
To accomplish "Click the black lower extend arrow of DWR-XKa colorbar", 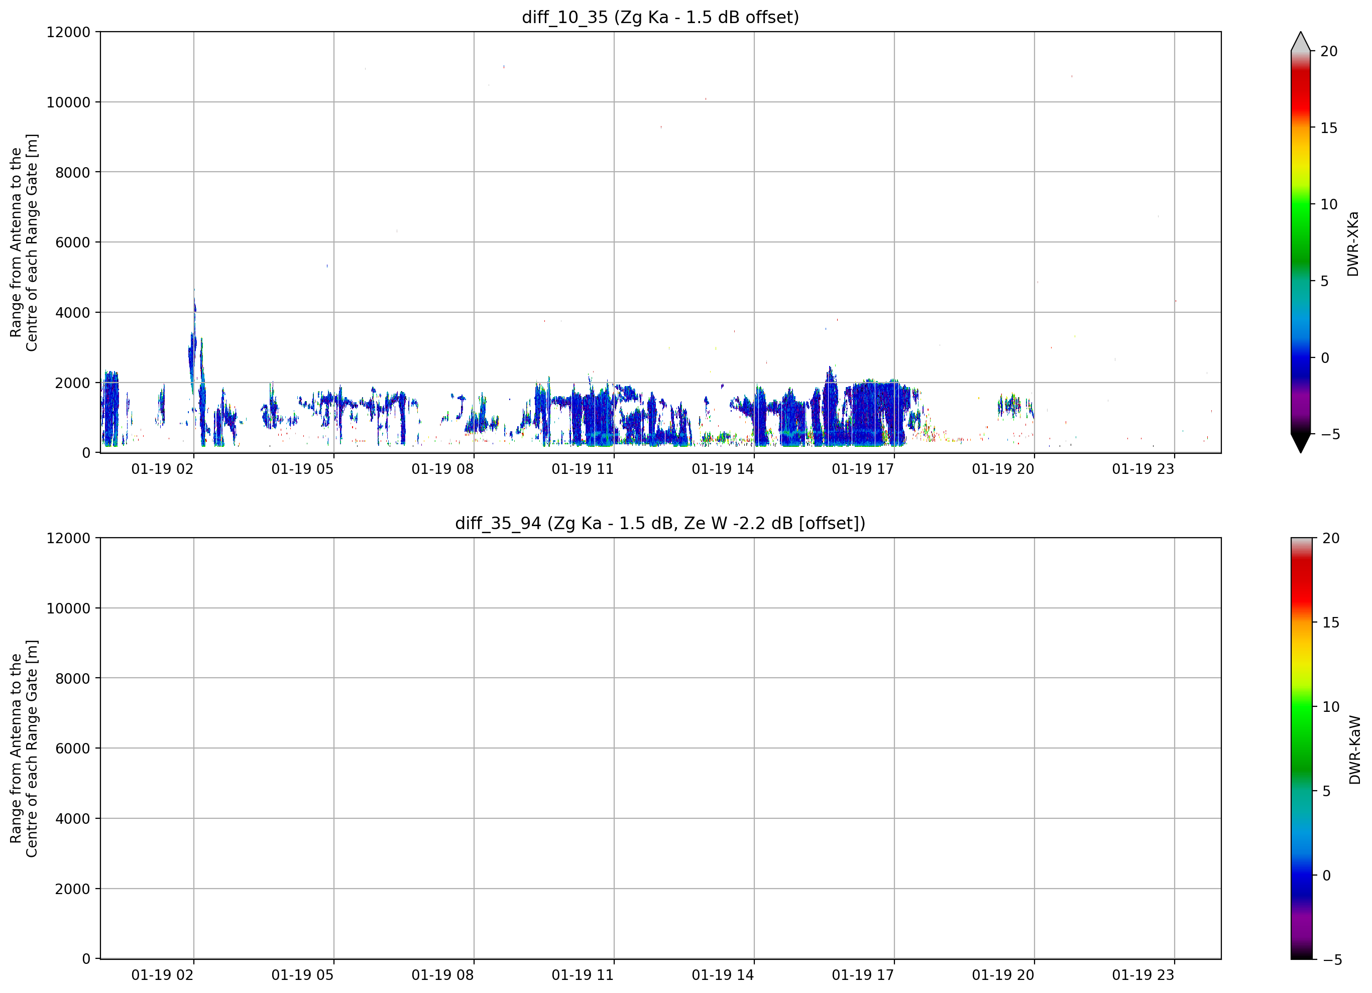I will 1301,443.
